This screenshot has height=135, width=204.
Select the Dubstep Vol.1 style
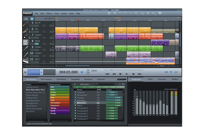32,103
